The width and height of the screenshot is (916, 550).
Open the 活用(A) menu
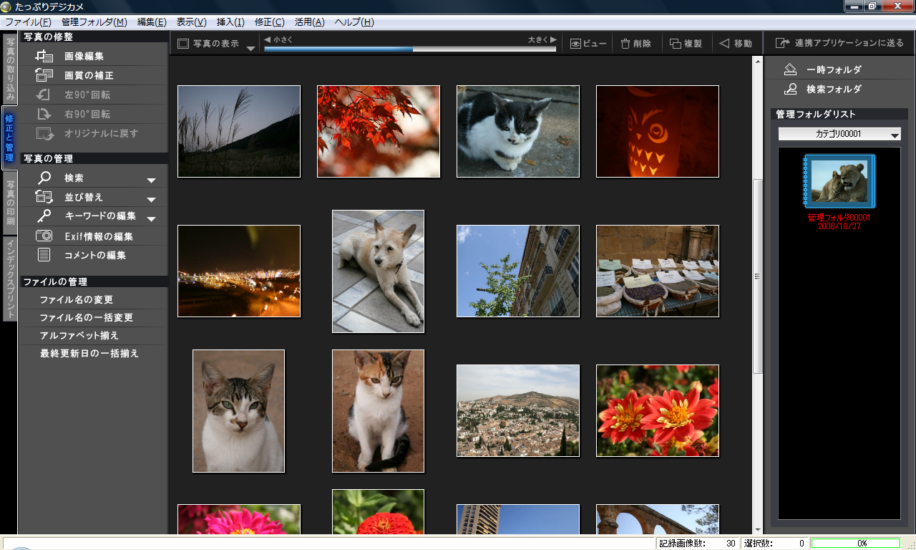pyautogui.click(x=309, y=22)
